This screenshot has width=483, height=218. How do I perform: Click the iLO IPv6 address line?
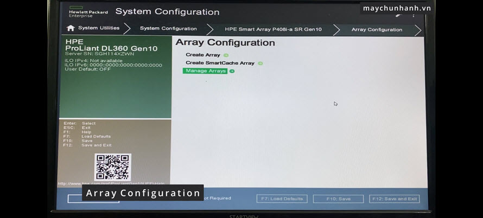point(113,65)
